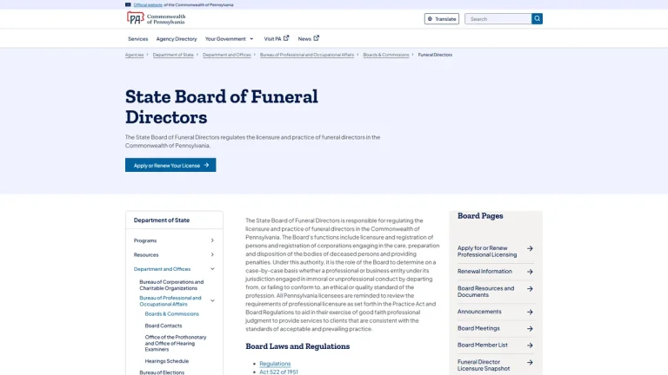The height and width of the screenshot is (375, 668).
Task: Open Boards & Commissions in the sidebar
Action: click(171, 313)
